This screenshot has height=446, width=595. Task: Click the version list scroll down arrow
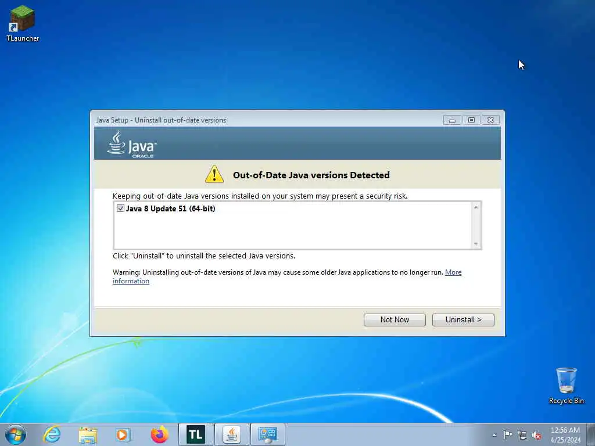click(476, 244)
